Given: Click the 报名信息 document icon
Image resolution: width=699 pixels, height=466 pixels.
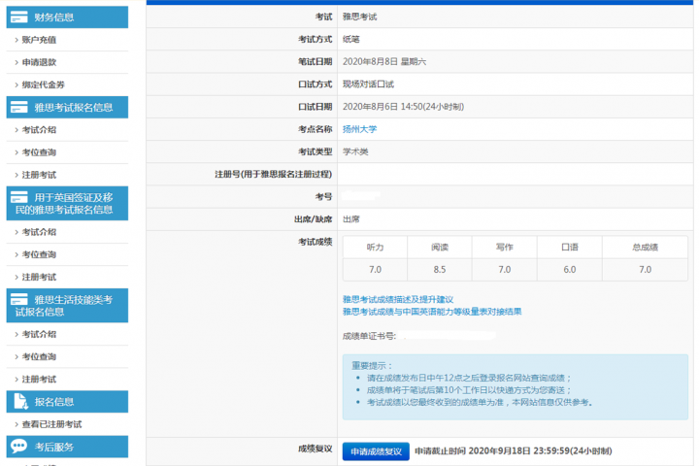Looking at the screenshot, I should click(x=18, y=401).
